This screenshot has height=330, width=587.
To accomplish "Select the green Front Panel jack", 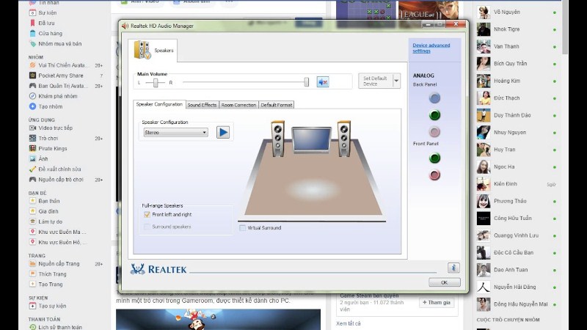I will click(434, 158).
